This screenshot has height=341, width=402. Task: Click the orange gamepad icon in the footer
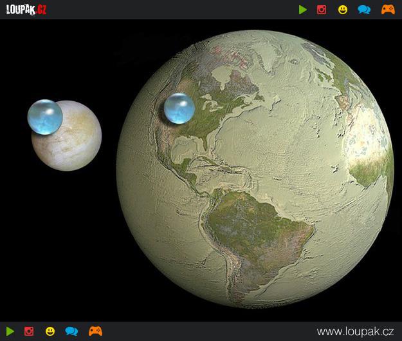coord(95,331)
